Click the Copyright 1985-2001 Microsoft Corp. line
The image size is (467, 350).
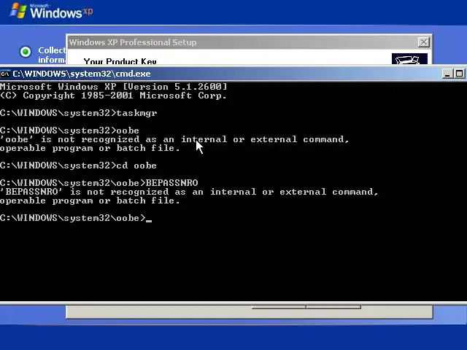tap(113, 96)
